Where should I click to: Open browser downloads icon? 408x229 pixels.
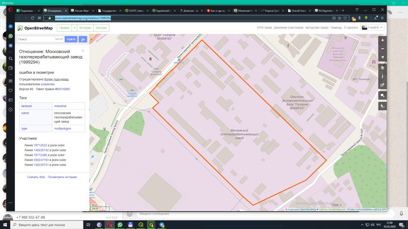point(375,18)
